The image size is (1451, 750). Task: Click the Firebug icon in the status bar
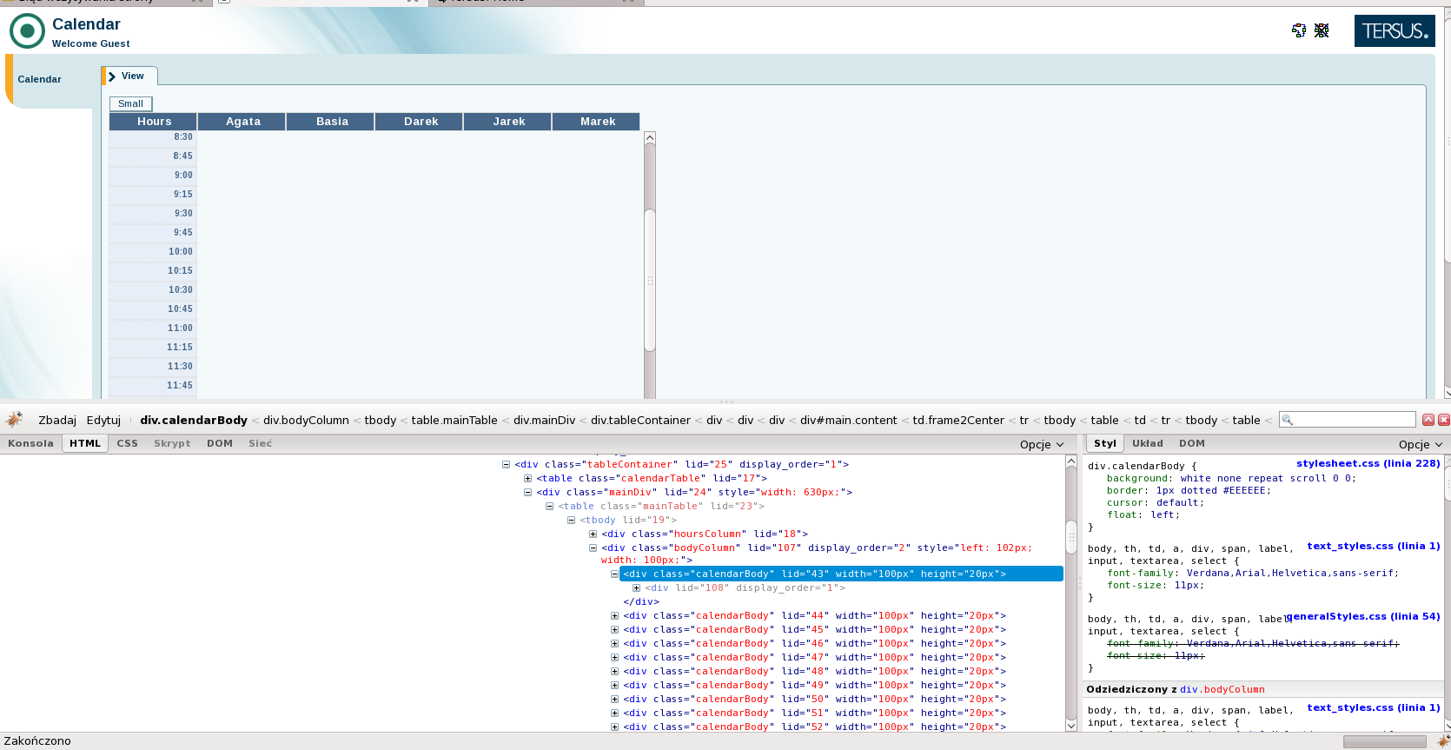pos(1443,741)
